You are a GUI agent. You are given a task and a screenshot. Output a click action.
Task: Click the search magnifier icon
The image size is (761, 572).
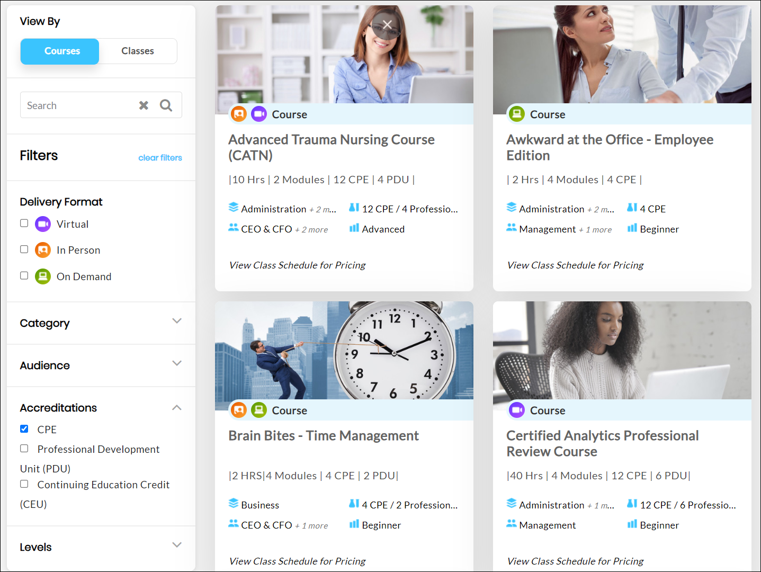click(166, 105)
